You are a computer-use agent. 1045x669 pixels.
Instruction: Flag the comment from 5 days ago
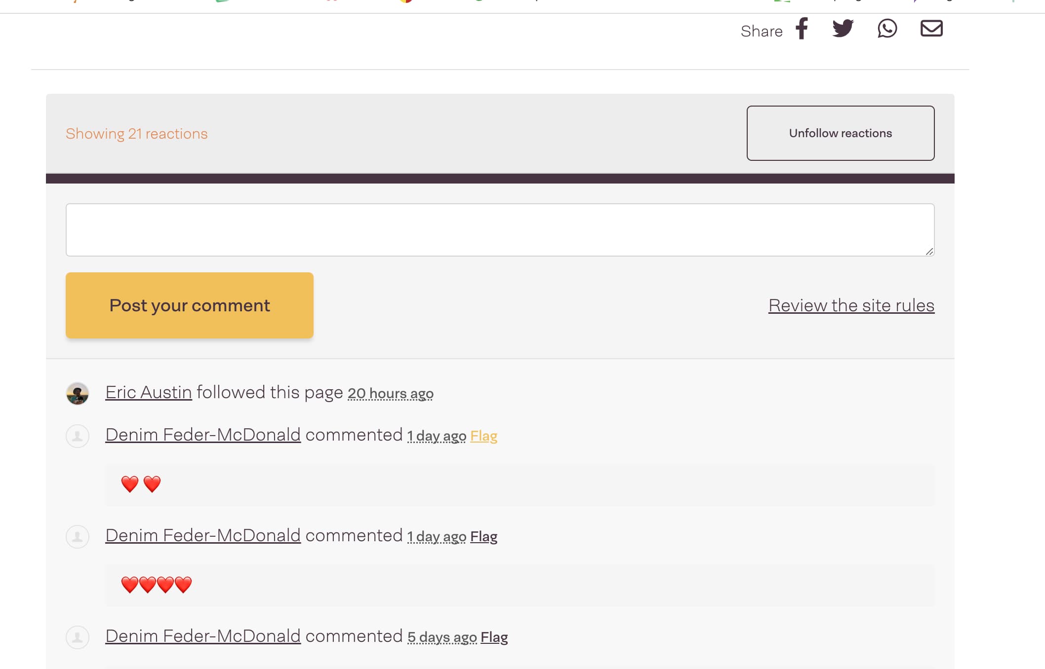coord(494,637)
